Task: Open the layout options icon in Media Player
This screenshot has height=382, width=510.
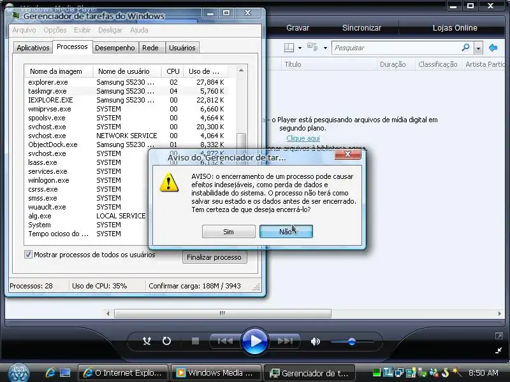Action: click(289, 48)
